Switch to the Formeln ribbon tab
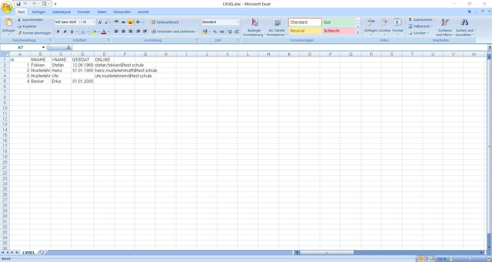 pos(84,12)
